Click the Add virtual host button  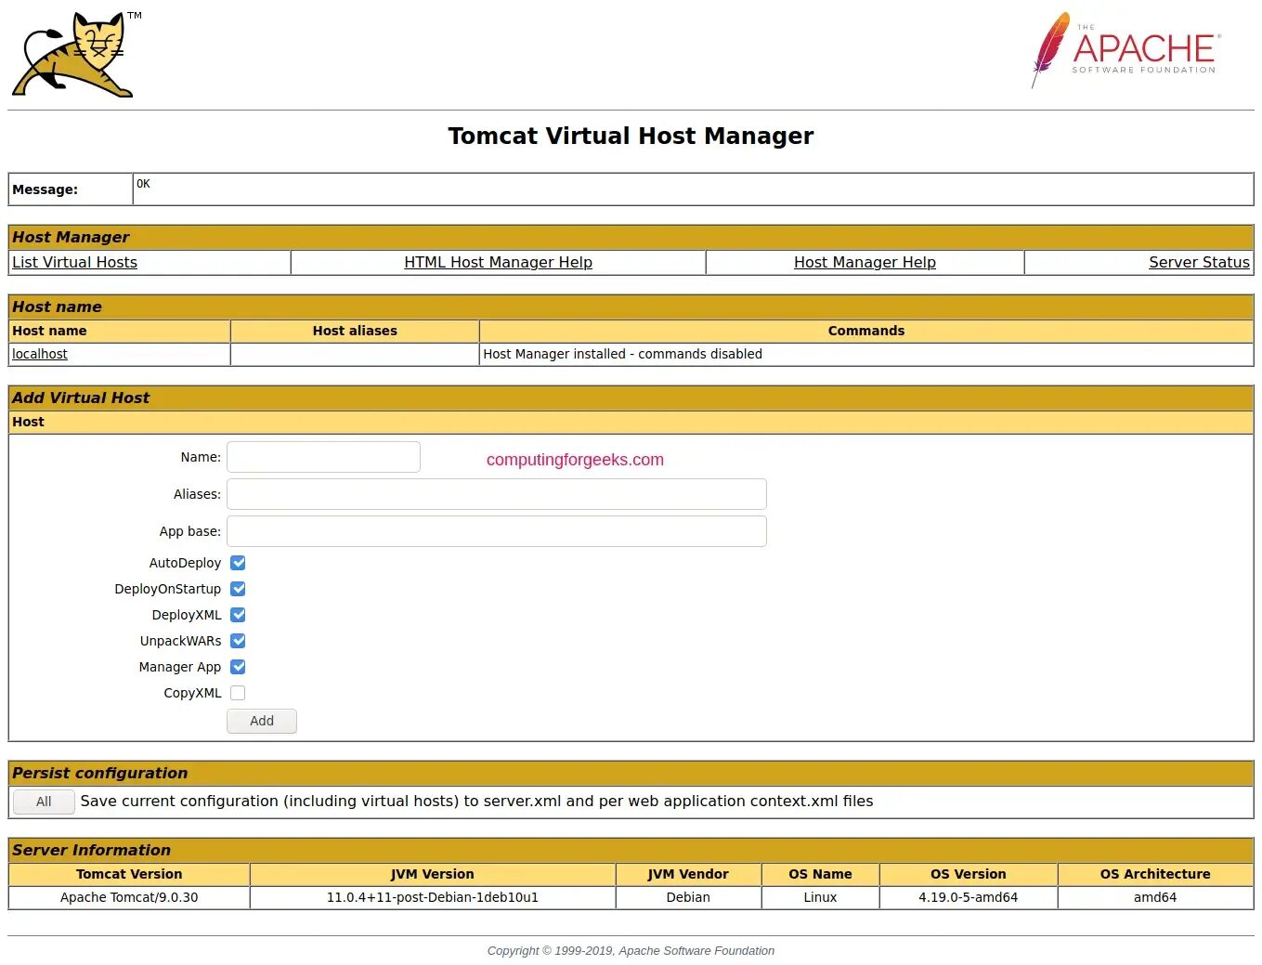(x=262, y=722)
